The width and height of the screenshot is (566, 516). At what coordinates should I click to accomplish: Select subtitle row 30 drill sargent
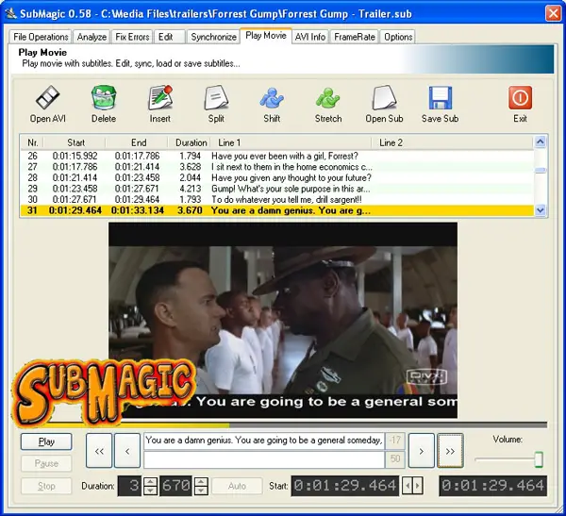pyautogui.click(x=276, y=199)
